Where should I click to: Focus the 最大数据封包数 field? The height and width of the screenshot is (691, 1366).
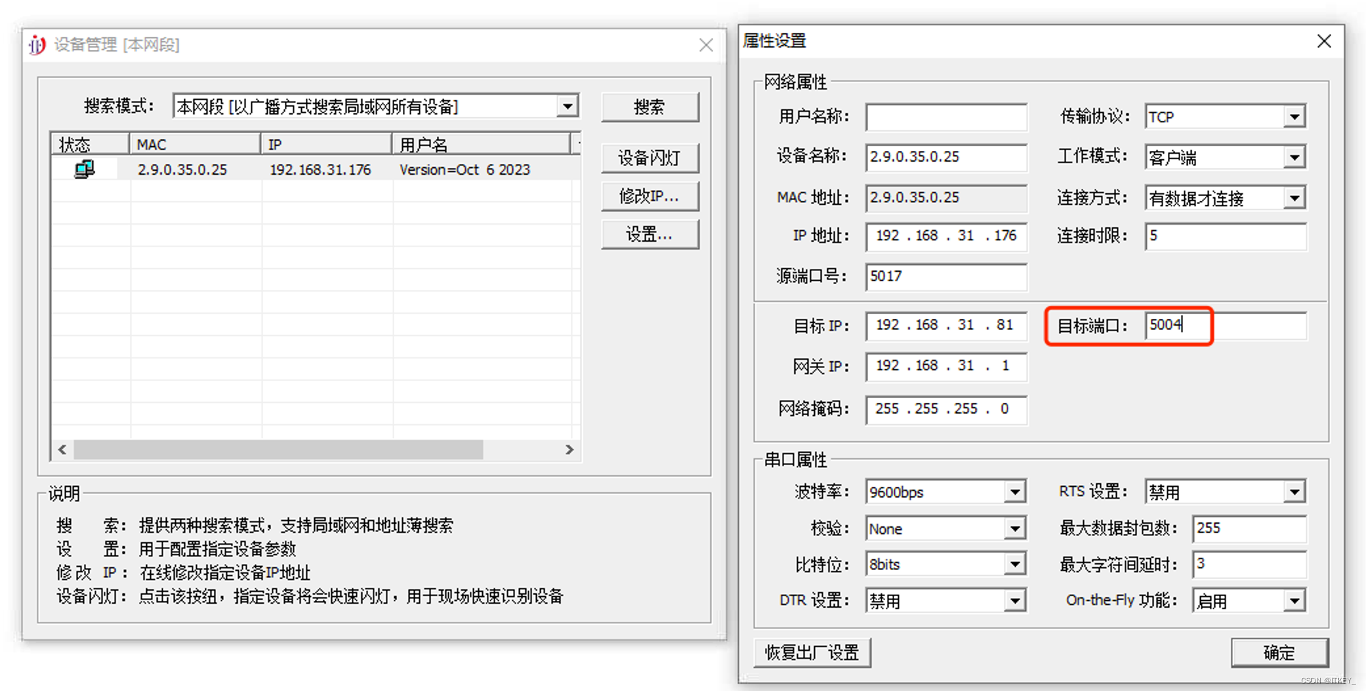pos(1249,528)
